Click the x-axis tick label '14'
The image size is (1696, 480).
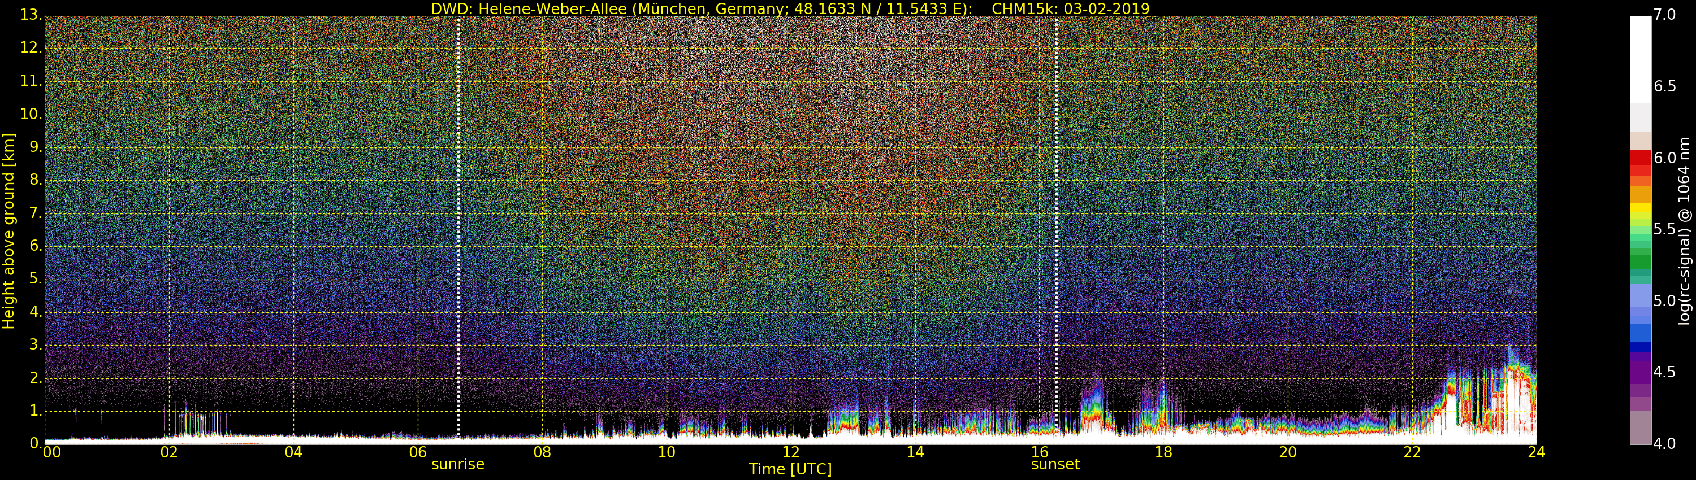[x=915, y=452]
